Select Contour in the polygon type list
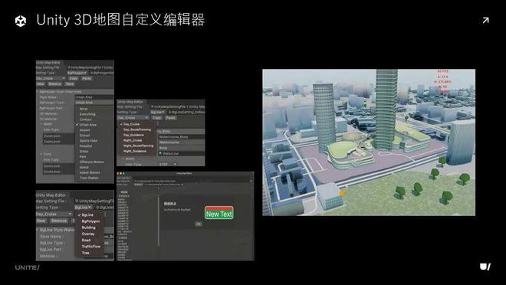 coord(86,120)
